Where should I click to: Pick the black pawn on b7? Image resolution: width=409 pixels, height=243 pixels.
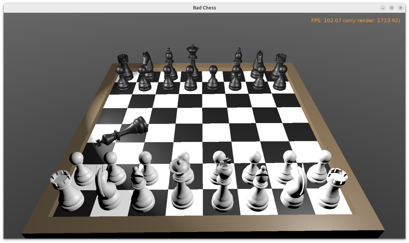144,78
